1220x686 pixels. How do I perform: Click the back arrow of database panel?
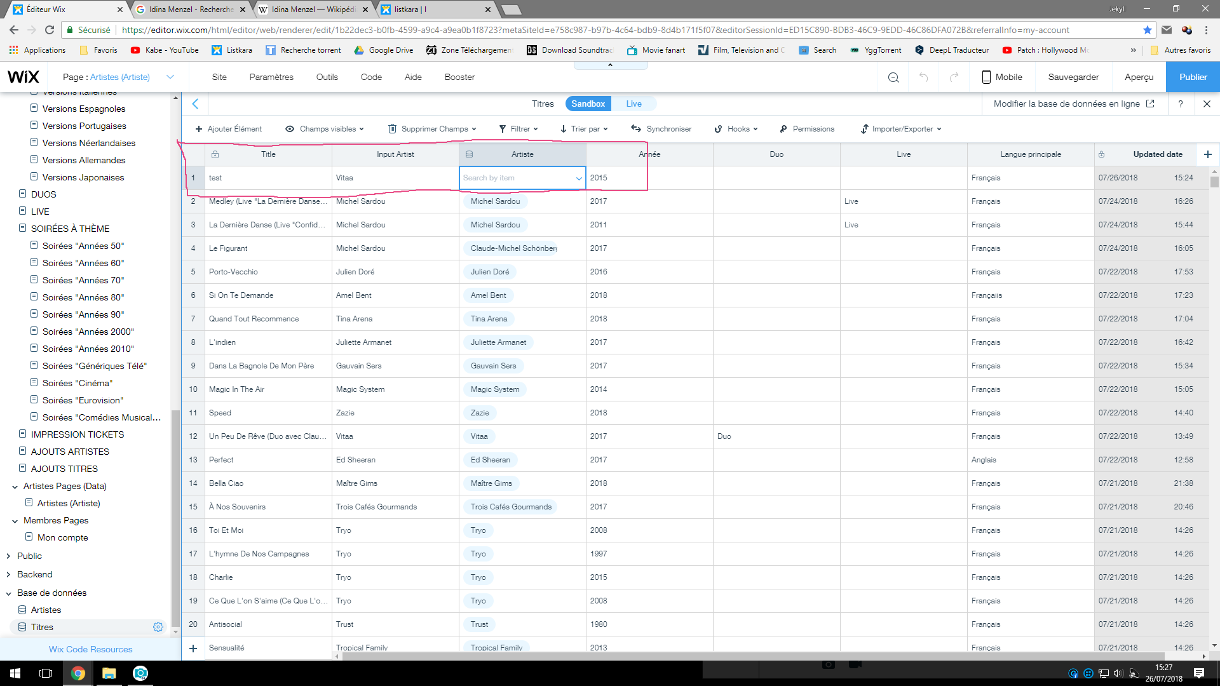pyautogui.click(x=195, y=104)
